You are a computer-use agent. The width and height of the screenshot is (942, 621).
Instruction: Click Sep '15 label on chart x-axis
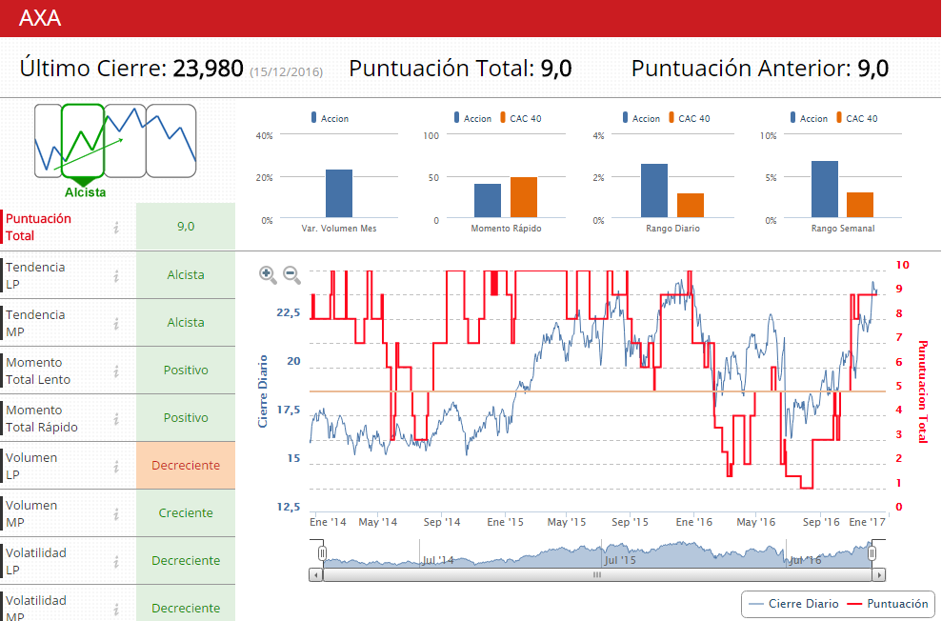point(630,522)
